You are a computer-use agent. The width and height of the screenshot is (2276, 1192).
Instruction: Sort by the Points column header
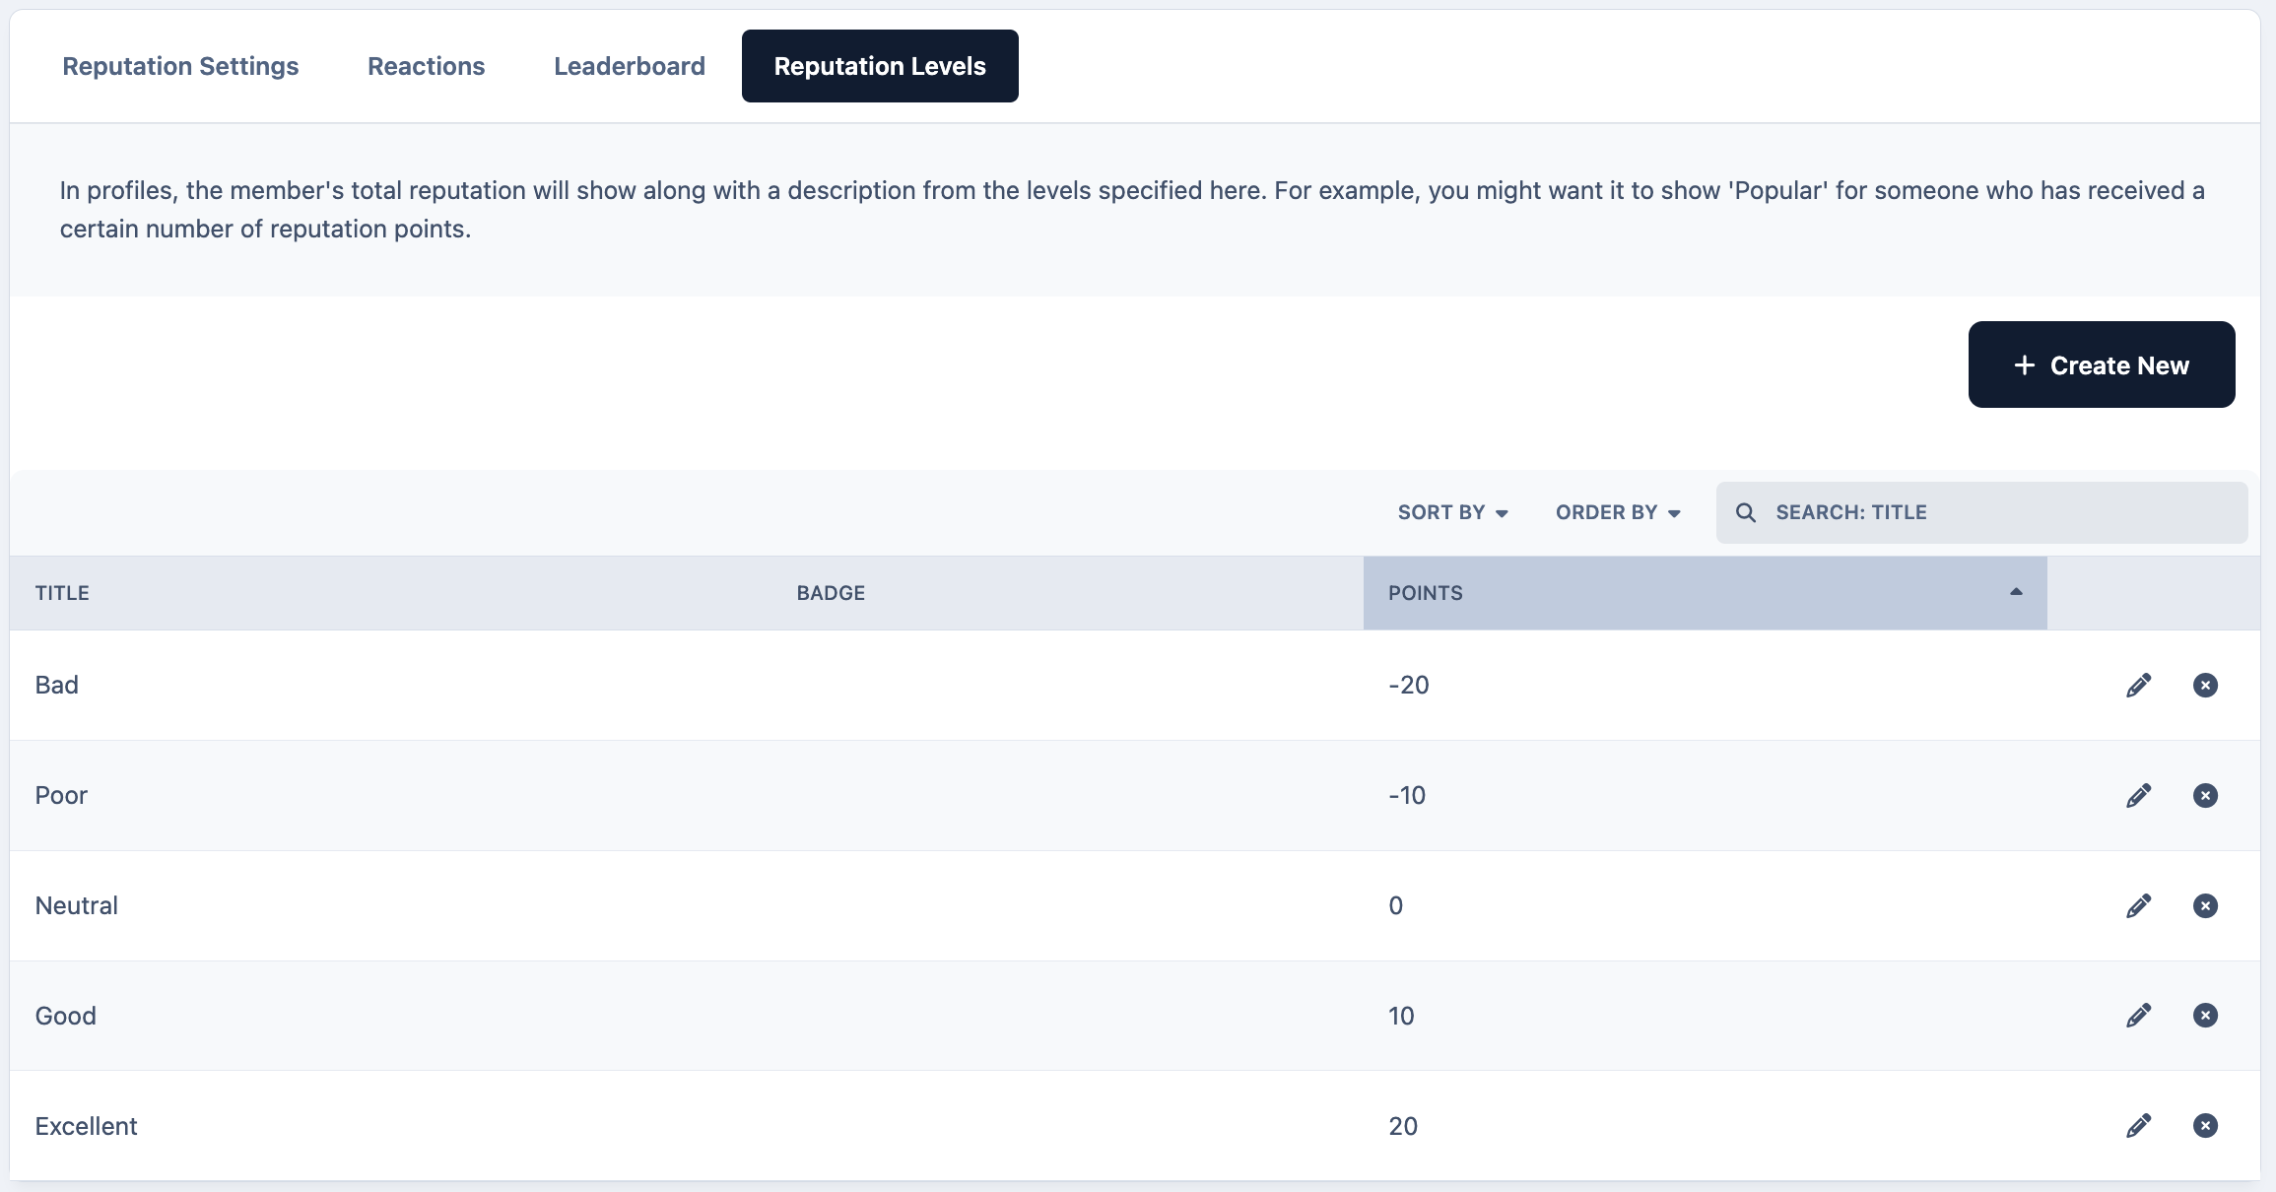(x=1705, y=593)
